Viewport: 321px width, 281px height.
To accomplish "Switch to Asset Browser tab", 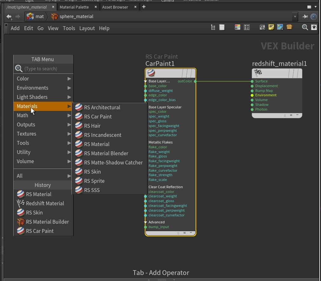I will point(115,7).
